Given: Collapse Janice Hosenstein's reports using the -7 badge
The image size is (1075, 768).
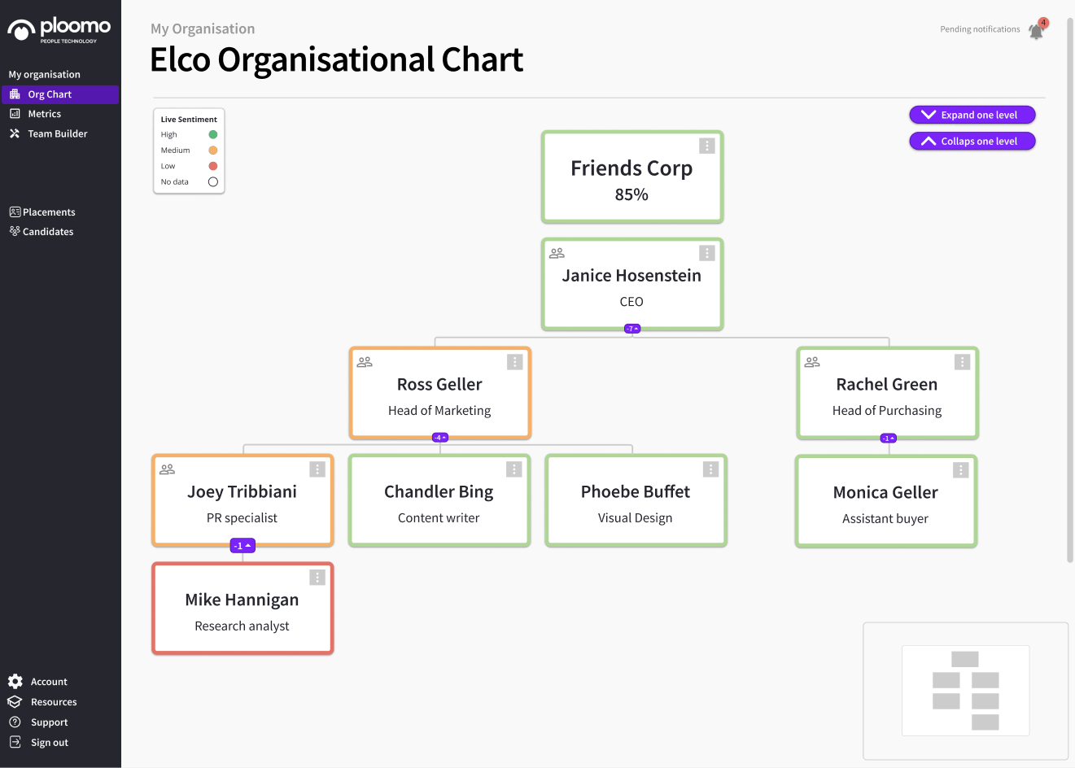Looking at the screenshot, I should click(631, 329).
